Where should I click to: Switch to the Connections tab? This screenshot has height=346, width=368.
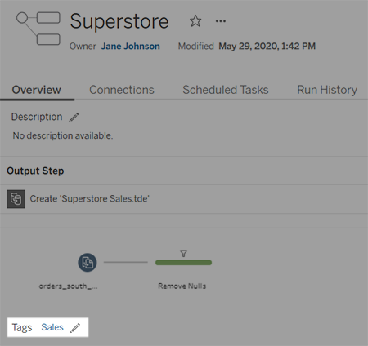click(122, 90)
